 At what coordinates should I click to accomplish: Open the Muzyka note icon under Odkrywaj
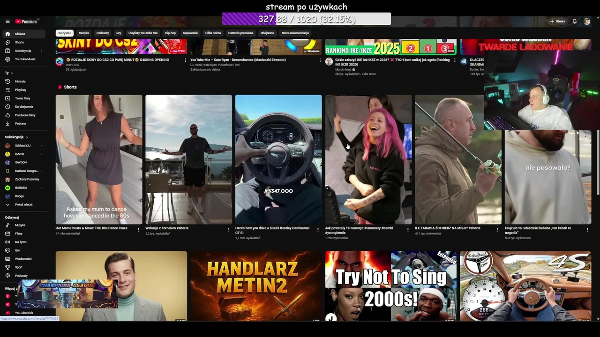click(x=7, y=225)
